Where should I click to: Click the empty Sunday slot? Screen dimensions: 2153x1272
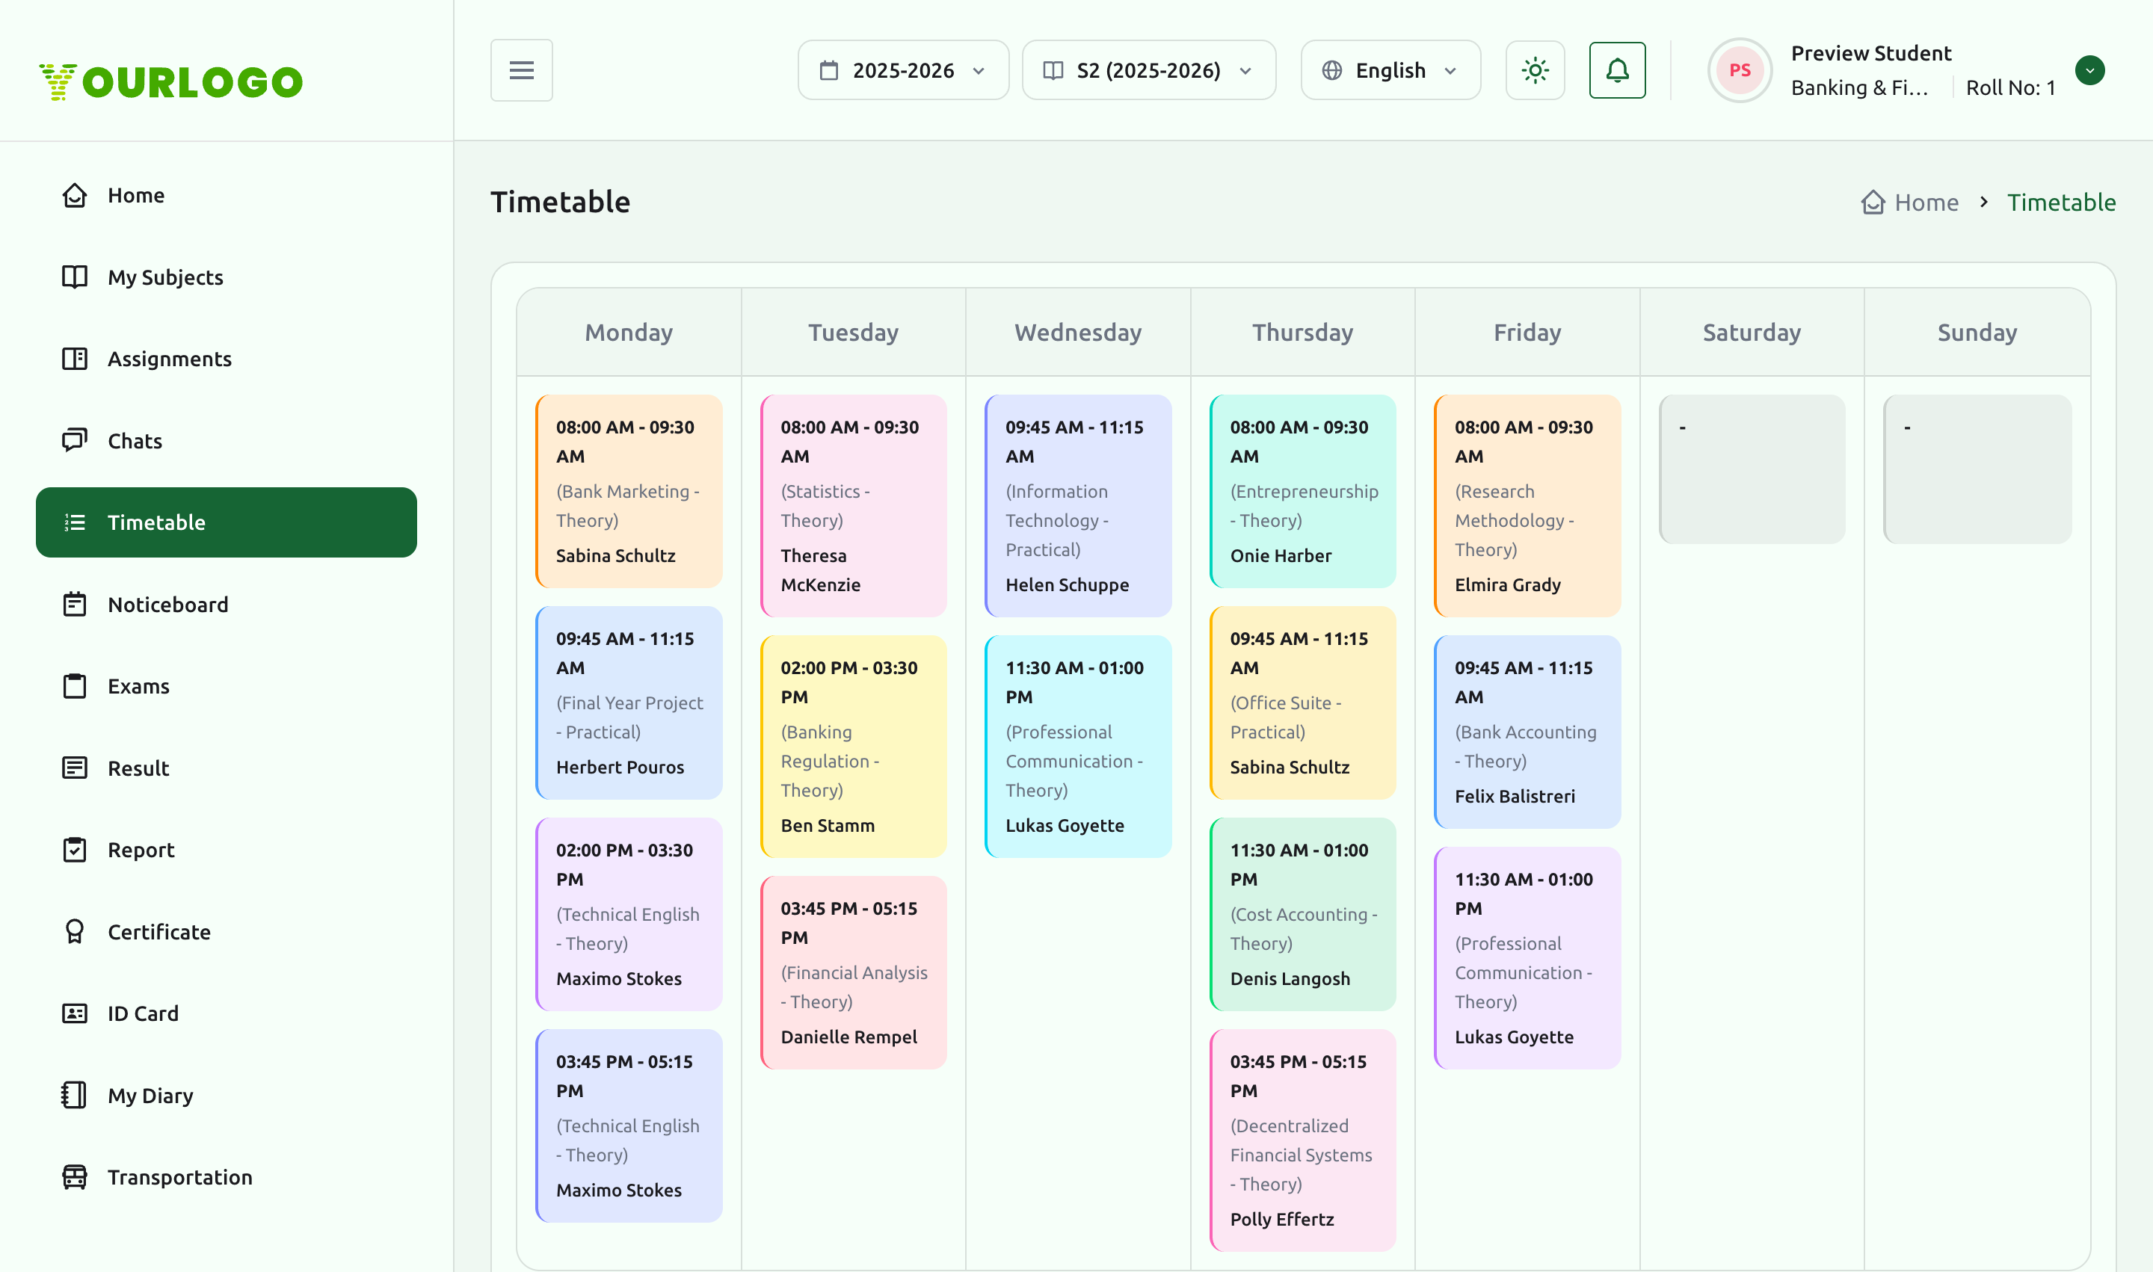1977,469
